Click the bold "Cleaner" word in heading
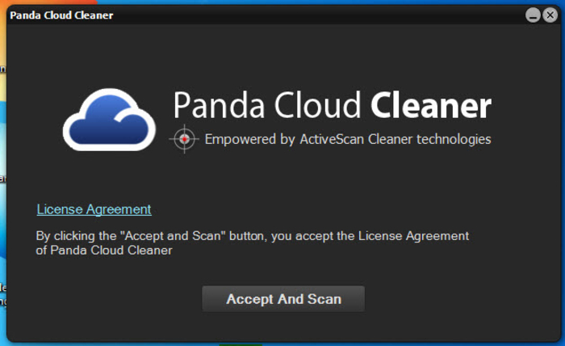This screenshot has width=565, height=346. [x=430, y=106]
